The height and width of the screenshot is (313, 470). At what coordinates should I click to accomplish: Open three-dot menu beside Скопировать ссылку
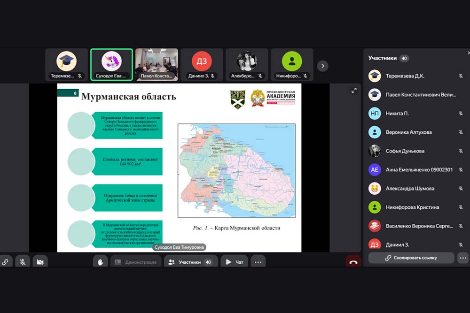pyautogui.click(x=463, y=258)
